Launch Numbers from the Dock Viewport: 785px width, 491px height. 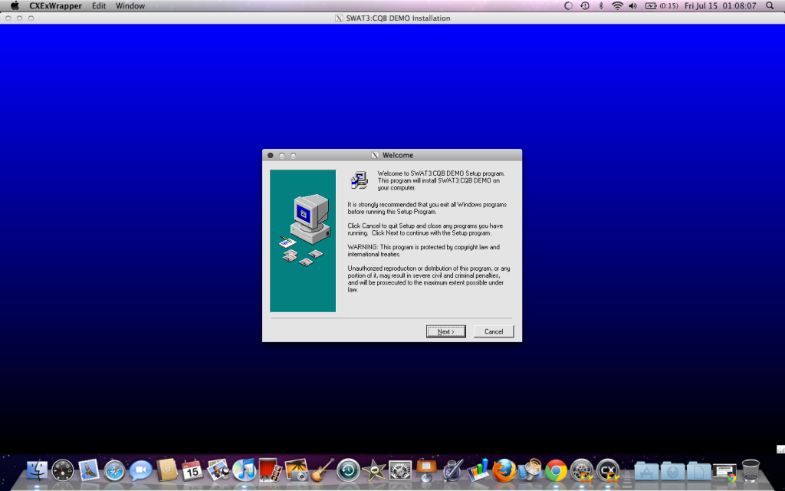click(x=478, y=471)
